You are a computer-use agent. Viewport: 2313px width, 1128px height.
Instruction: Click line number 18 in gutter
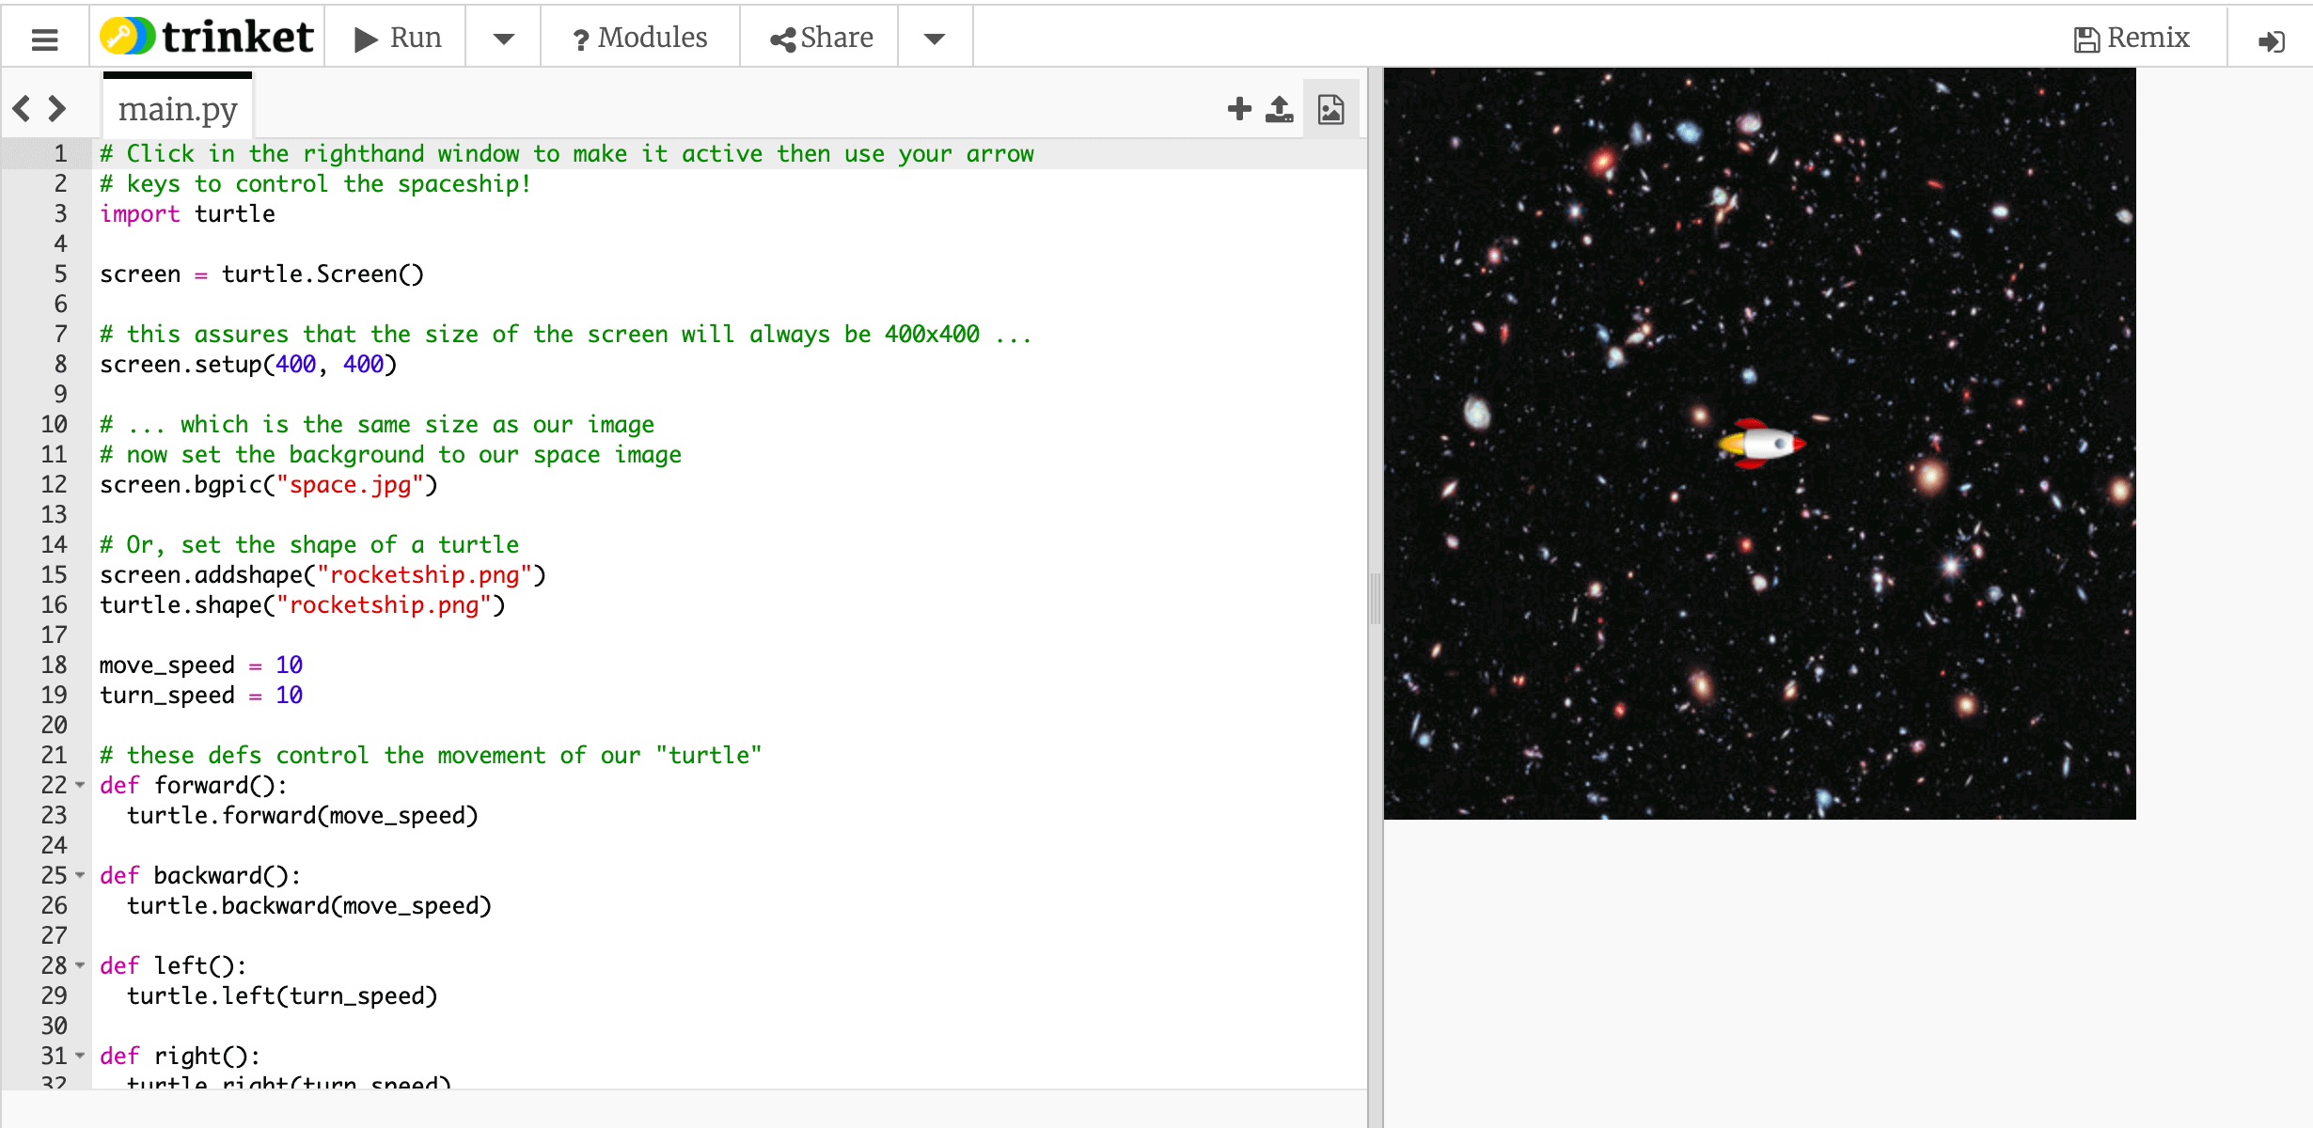(54, 665)
